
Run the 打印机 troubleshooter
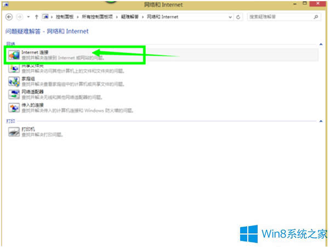coord(28,130)
